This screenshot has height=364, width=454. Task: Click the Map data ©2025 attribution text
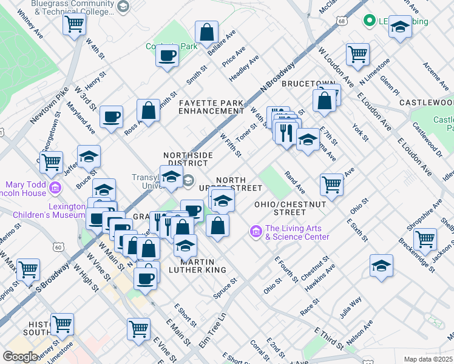[428, 360]
